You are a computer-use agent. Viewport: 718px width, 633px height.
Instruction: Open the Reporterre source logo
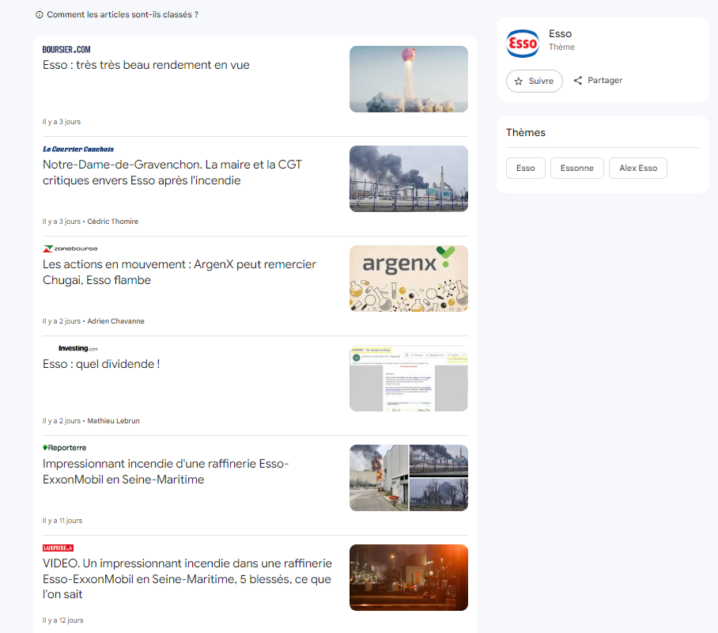point(64,448)
